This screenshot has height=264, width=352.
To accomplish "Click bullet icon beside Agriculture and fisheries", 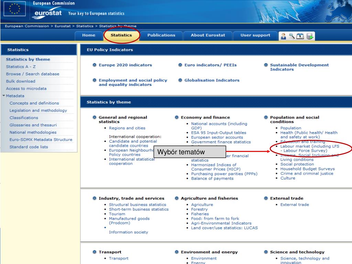I will coord(177,198).
